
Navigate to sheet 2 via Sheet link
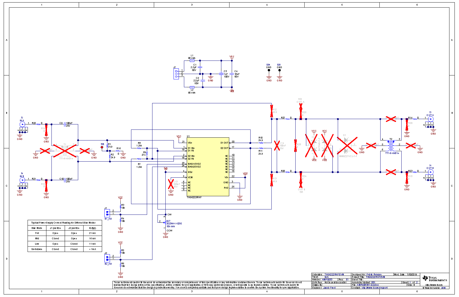(x=416, y=282)
